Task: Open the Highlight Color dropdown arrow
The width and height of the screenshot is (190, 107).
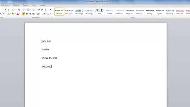Action: click(15, 14)
